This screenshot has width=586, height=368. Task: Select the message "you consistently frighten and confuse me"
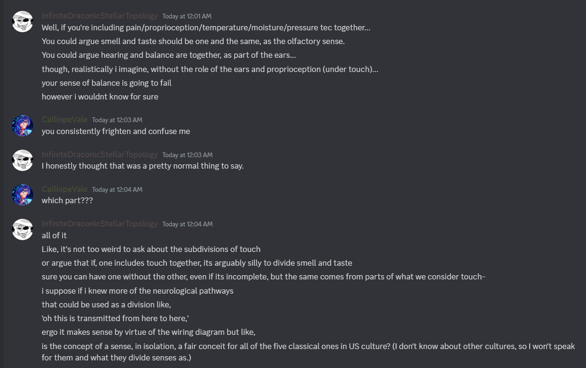point(116,131)
